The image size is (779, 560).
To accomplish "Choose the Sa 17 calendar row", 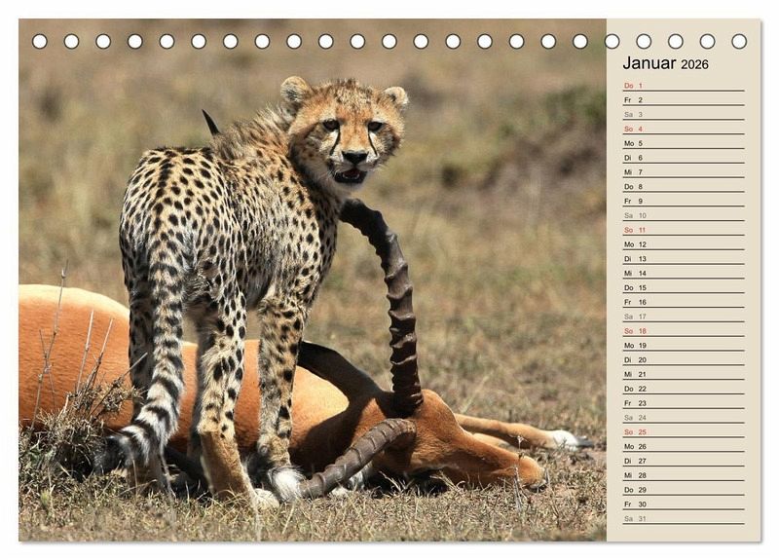I will (x=683, y=317).
